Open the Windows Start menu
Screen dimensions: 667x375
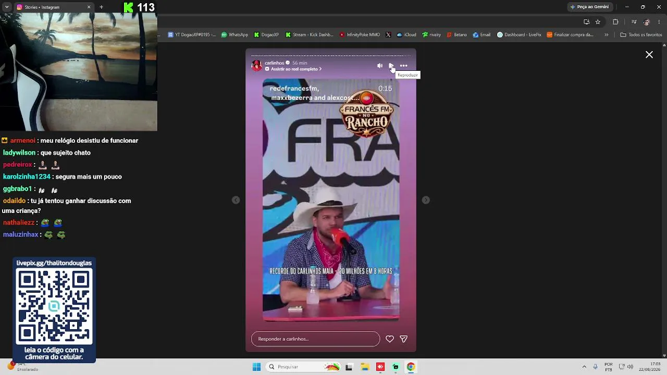[x=256, y=367]
